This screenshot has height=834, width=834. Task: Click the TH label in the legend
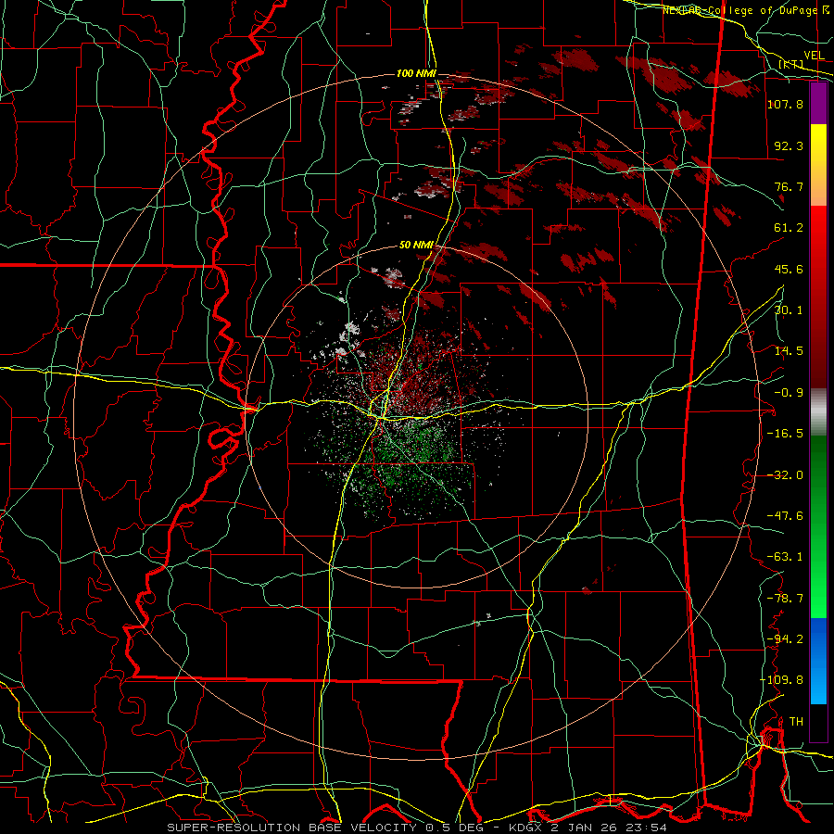pyautogui.click(x=796, y=721)
